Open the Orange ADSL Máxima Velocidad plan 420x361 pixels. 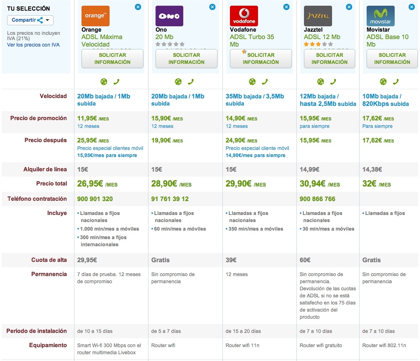[x=102, y=41]
